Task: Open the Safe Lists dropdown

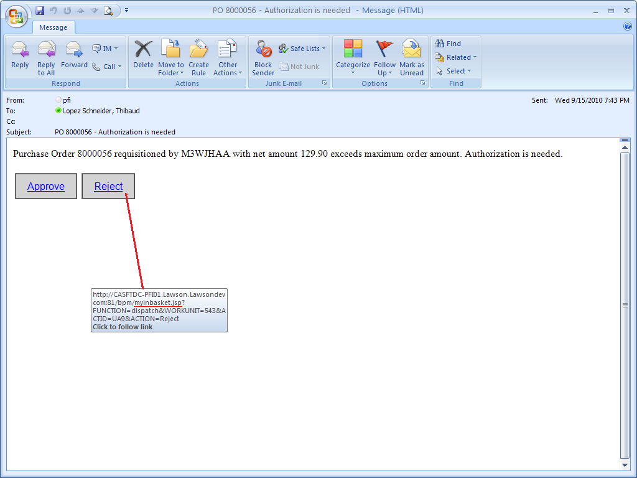Action: pos(302,49)
